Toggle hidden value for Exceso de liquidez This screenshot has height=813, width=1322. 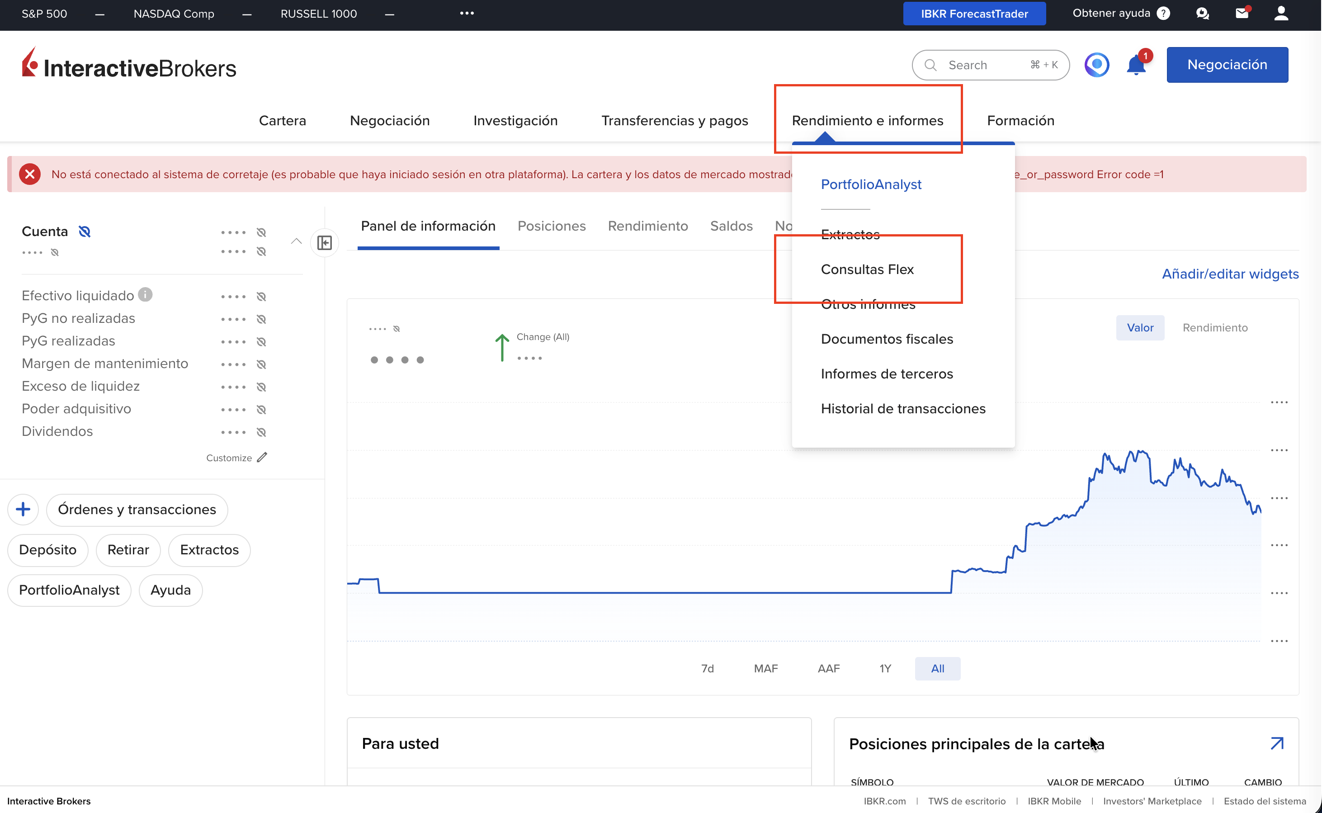click(x=261, y=387)
